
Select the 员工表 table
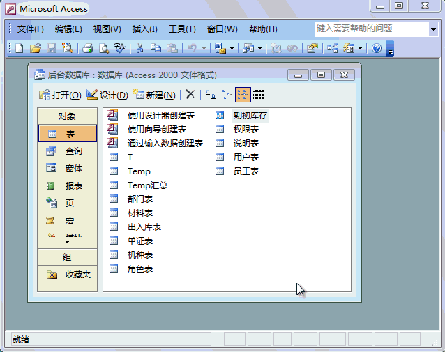click(x=237, y=171)
